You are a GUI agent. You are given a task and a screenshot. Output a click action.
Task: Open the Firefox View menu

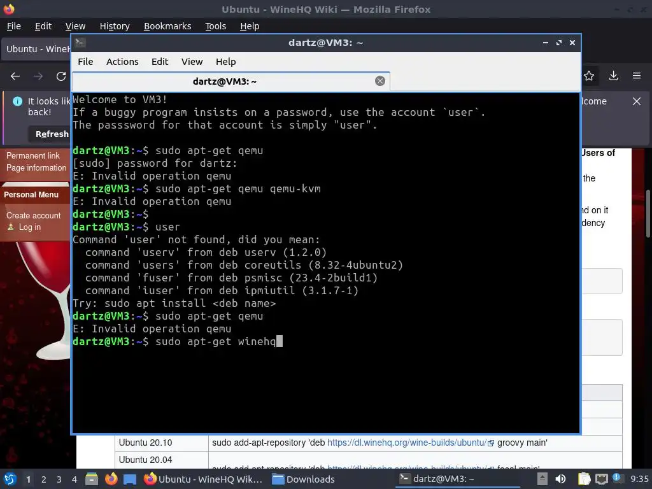click(x=75, y=25)
